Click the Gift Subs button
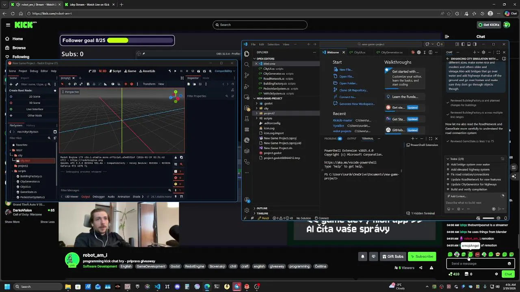 pos(393,256)
